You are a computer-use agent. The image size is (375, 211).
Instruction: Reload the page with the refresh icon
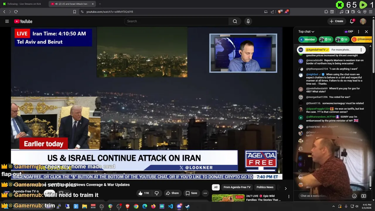[16, 12]
